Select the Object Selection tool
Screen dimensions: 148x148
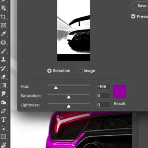[3, 8]
